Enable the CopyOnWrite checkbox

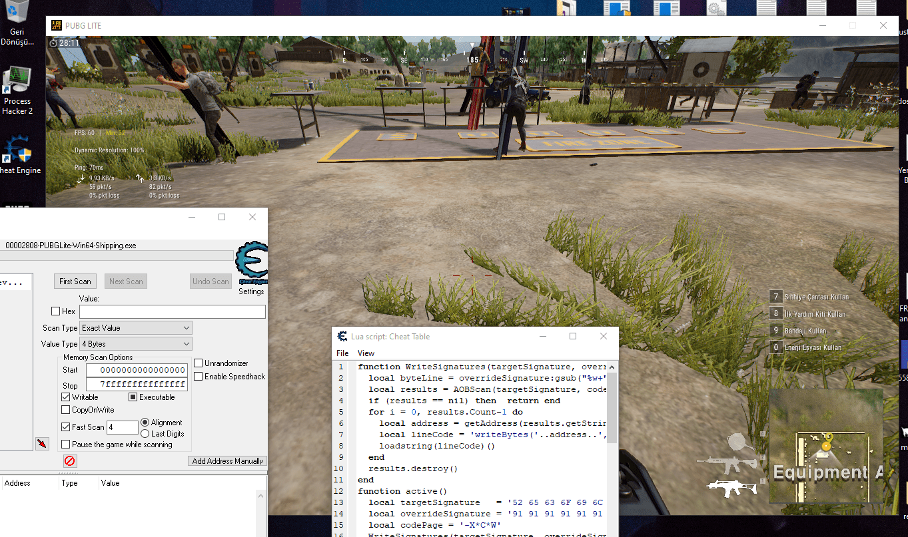coord(66,410)
